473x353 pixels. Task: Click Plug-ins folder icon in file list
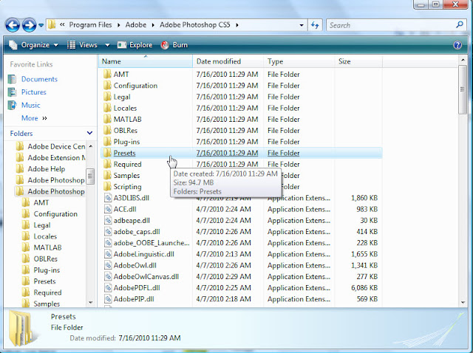(x=107, y=141)
